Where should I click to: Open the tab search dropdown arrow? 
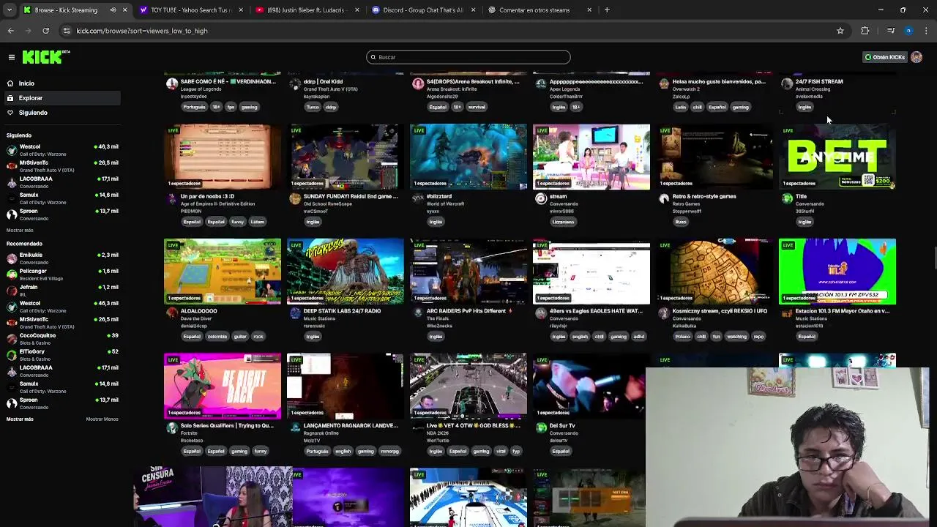[9, 10]
